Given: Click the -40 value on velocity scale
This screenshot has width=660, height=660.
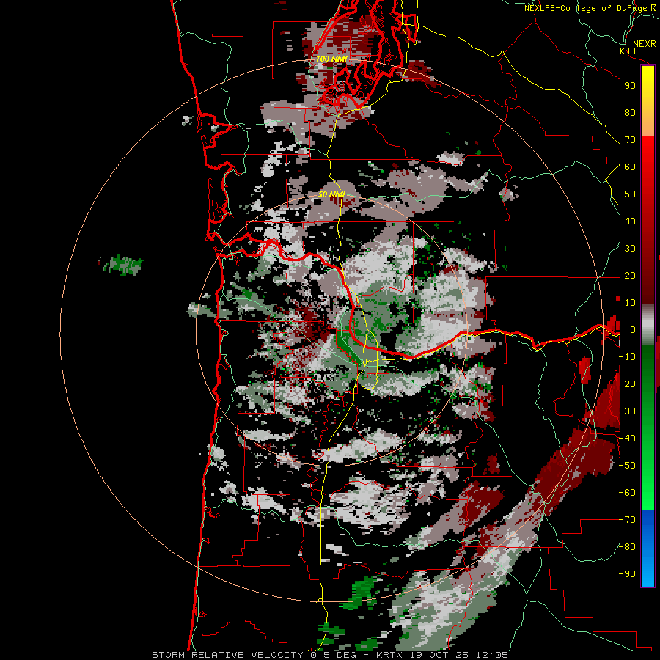Looking at the screenshot, I should point(627,439).
